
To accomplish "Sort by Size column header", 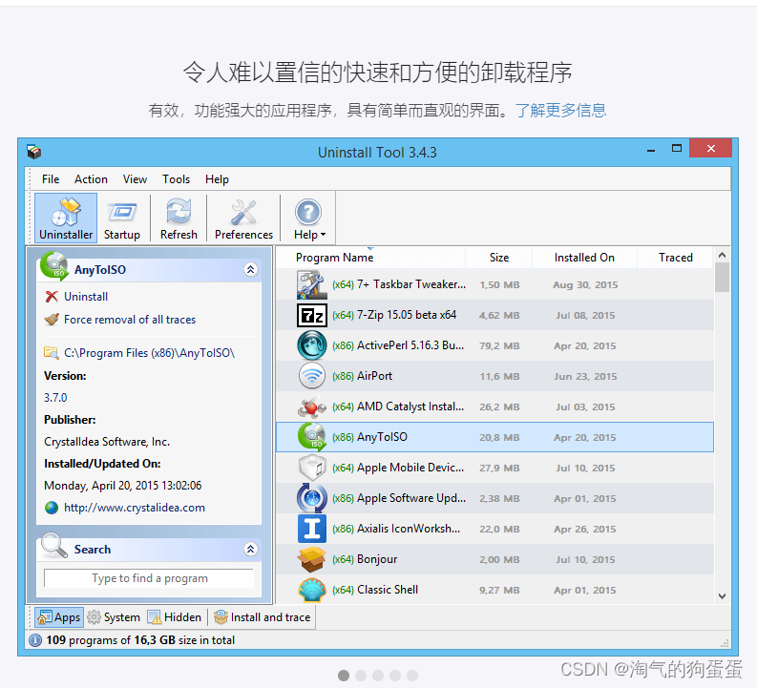I will (x=498, y=258).
